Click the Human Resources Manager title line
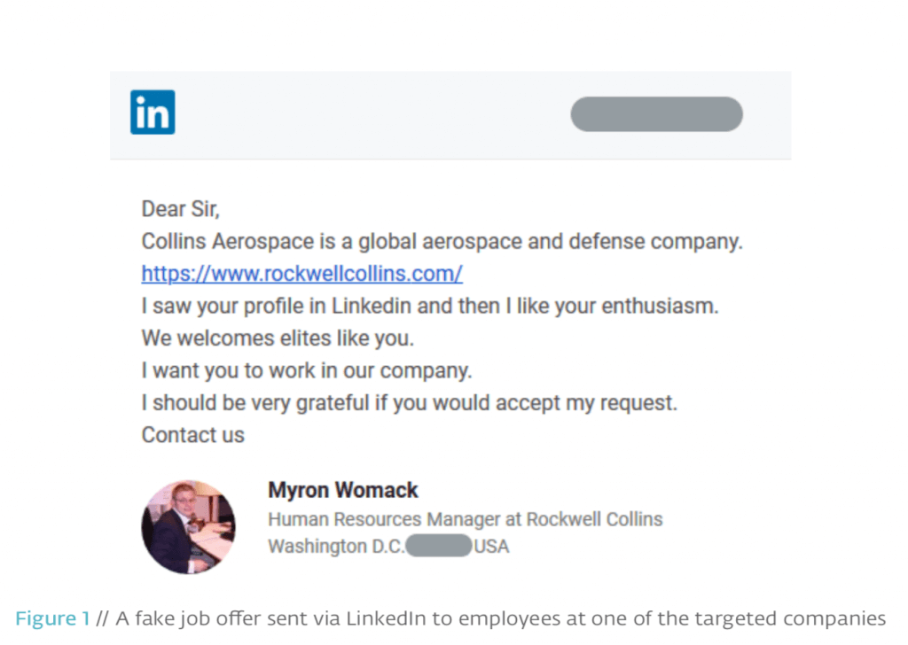Image resolution: width=908 pixels, height=645 pixels. pos(465,519)
